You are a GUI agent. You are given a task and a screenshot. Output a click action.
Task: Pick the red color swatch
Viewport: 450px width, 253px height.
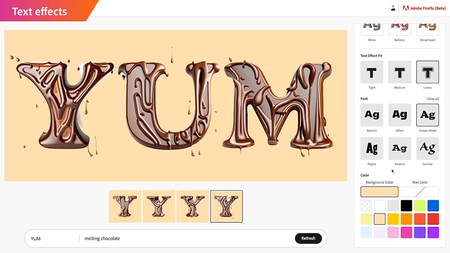pos(433,219)
